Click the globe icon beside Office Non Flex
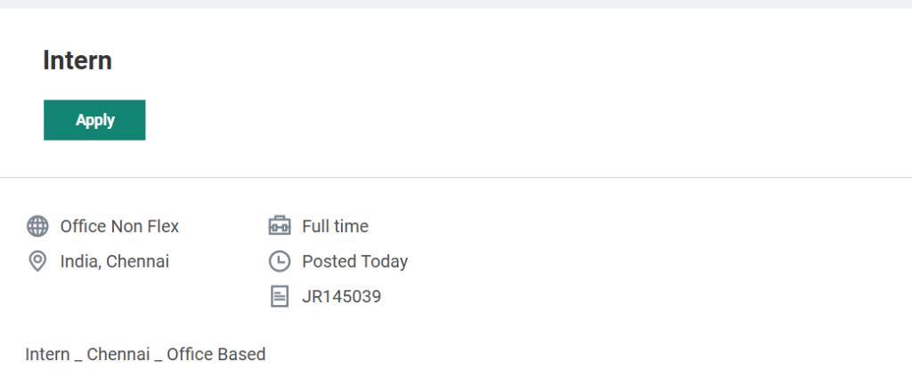The image size is (912, 369). click(37, 227)
